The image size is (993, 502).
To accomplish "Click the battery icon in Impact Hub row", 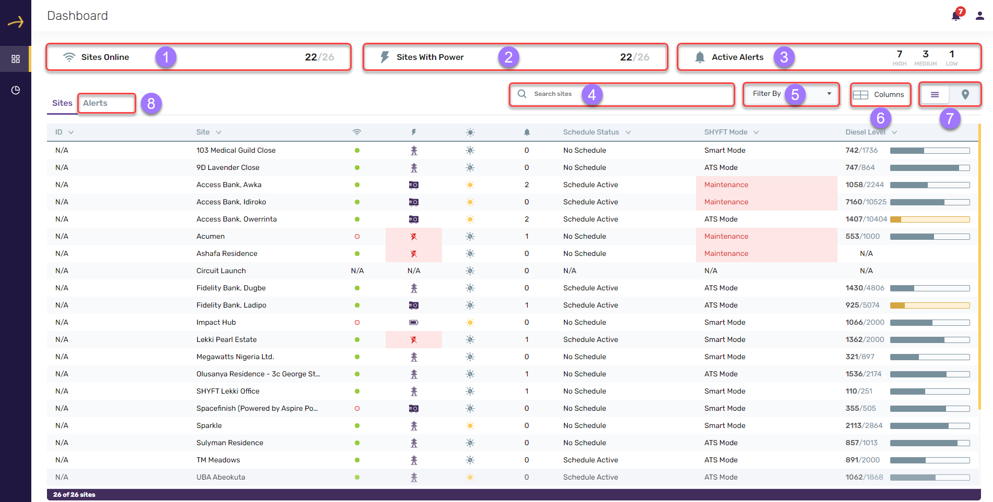I will tap(414, 323).
